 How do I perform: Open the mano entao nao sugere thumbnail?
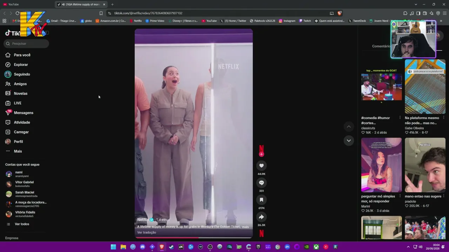point(425,165)
